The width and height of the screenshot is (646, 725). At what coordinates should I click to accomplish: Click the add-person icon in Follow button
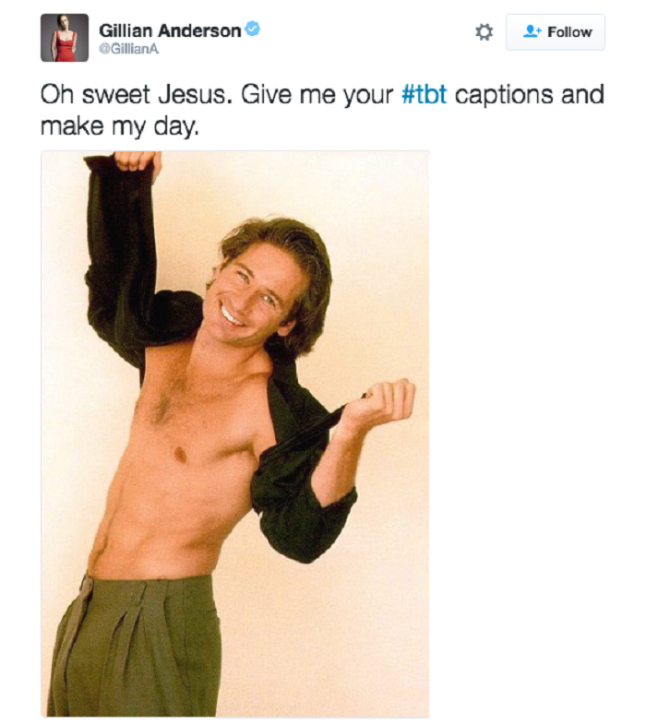coord(532,31)
